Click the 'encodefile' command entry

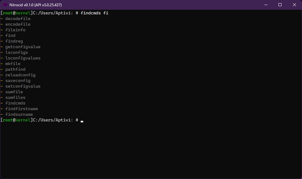(18, 24)
